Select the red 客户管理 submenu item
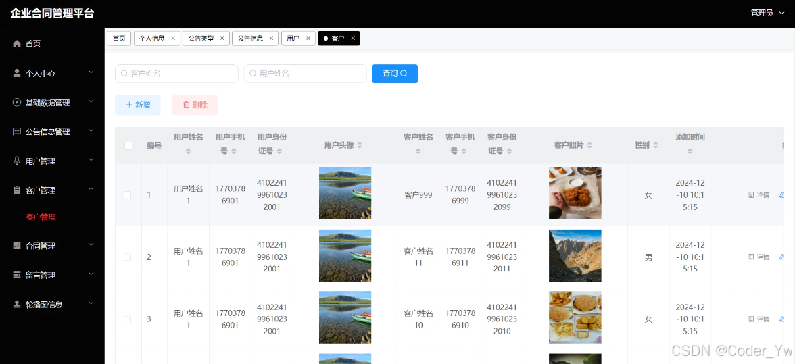 click(x=41, y=217)
